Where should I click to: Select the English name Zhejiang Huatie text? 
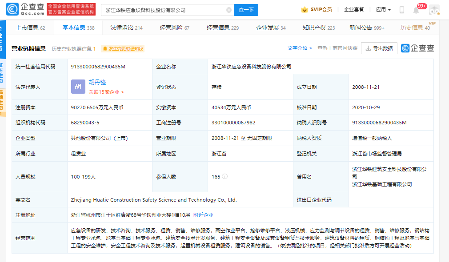point(154,200)
